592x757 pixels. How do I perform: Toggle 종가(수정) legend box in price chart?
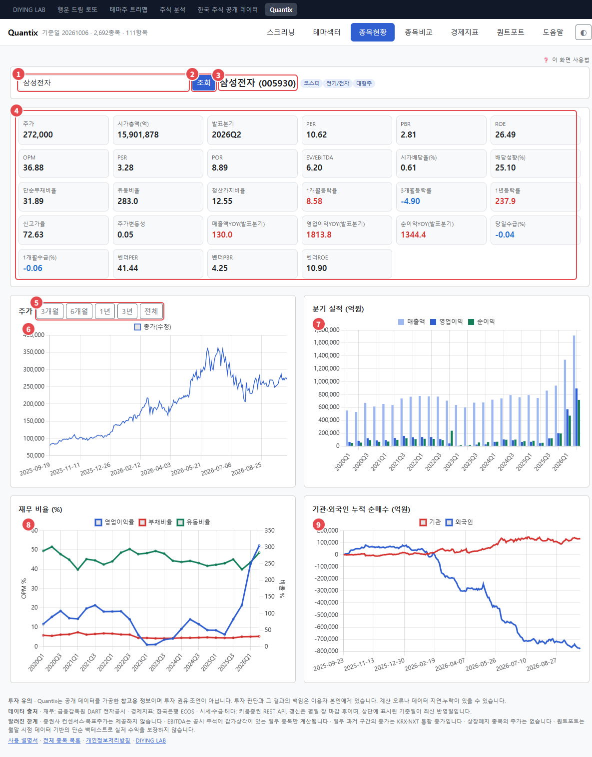point(138,327)
